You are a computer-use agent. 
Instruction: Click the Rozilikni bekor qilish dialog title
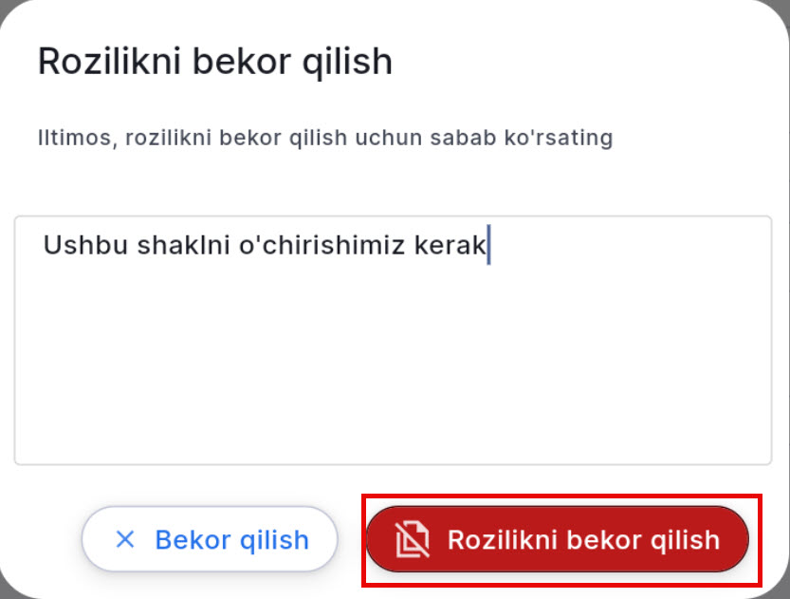214,60
